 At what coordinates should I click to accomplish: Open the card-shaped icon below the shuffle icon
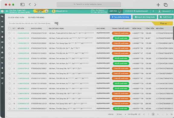2,27
